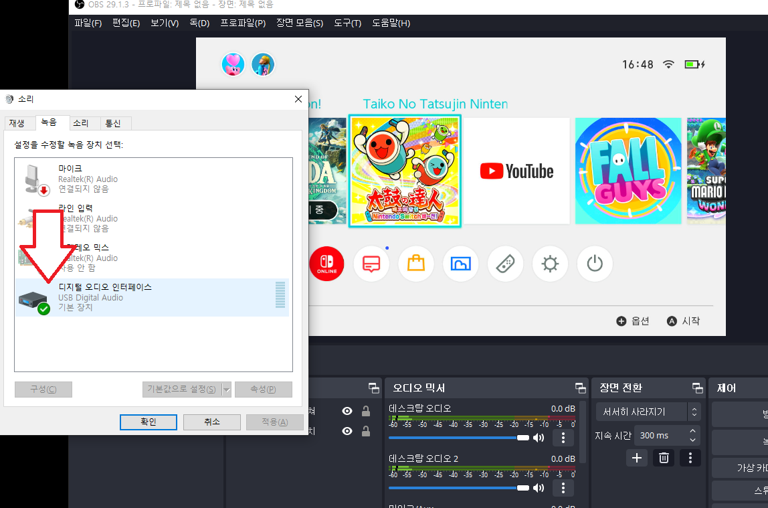The height and width of the screenshot is (508, 768).
Task: Select the Taiko no Tatsujin game tile
Action: pyautogui.click(x=405, y=171)
